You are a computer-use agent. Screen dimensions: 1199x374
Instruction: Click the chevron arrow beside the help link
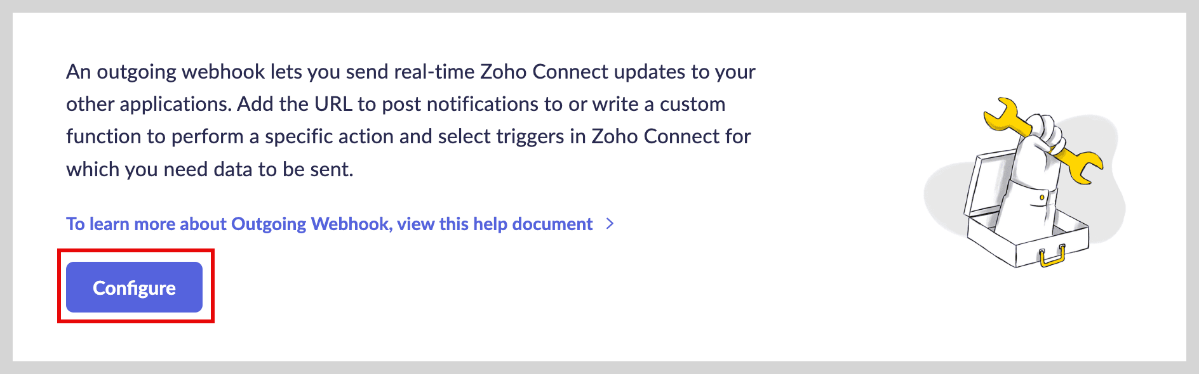point(610,224)
